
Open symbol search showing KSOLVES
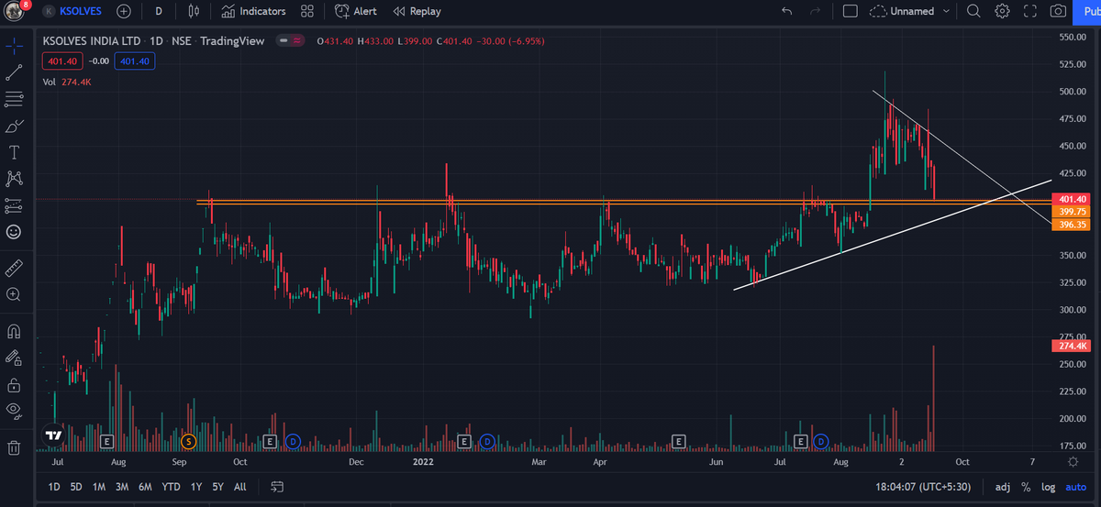[x=73, y=11]
